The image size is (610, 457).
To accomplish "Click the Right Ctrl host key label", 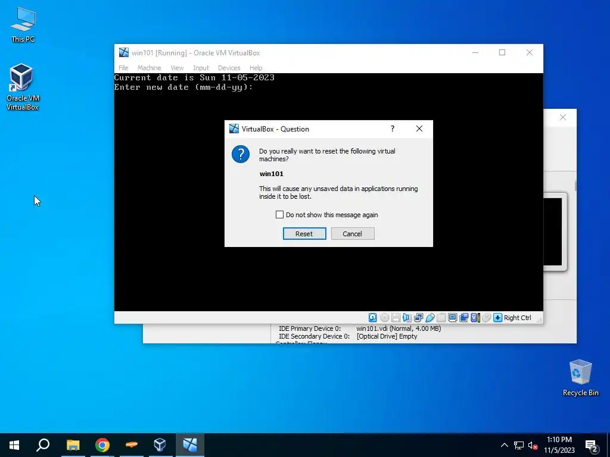I will coord(518,318).
